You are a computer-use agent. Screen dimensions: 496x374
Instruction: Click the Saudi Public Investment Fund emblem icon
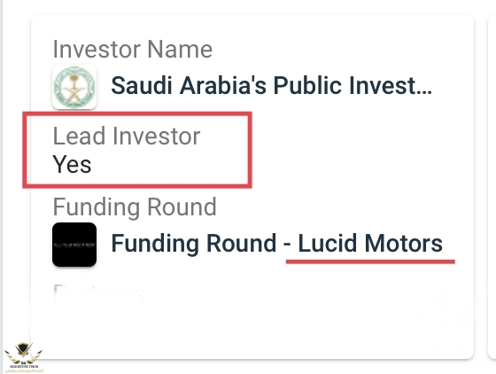(74, 87)
